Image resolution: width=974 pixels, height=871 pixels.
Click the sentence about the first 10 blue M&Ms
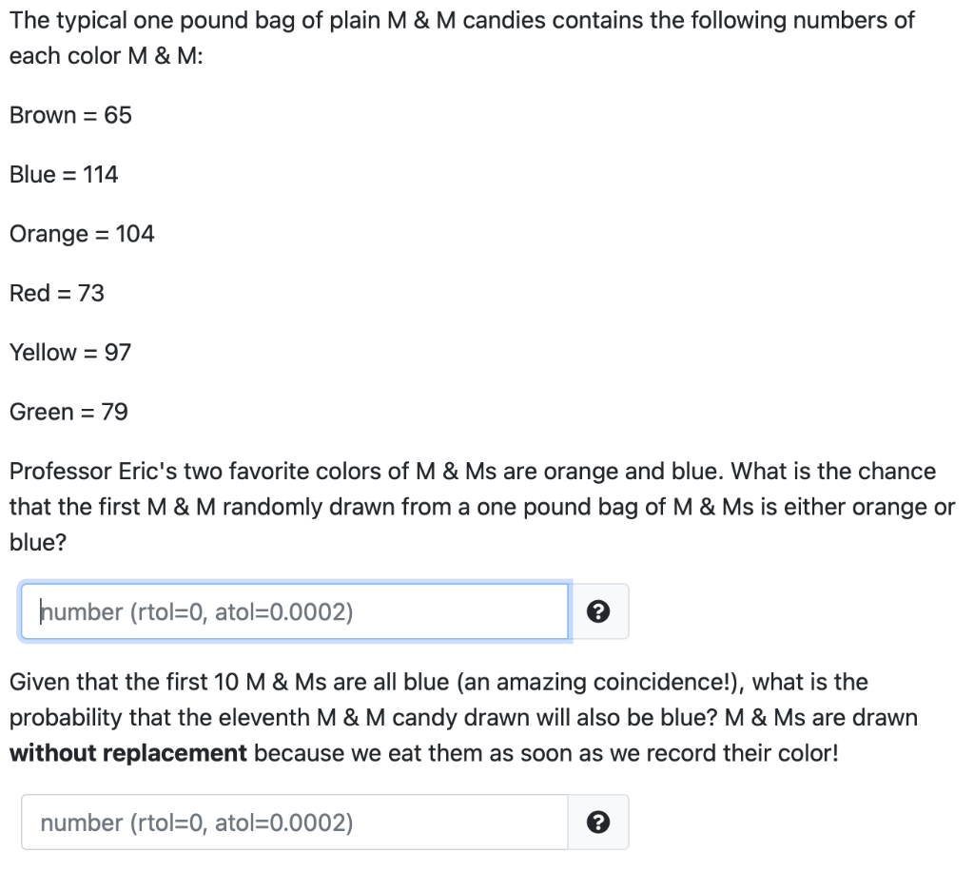pos(438,682)
